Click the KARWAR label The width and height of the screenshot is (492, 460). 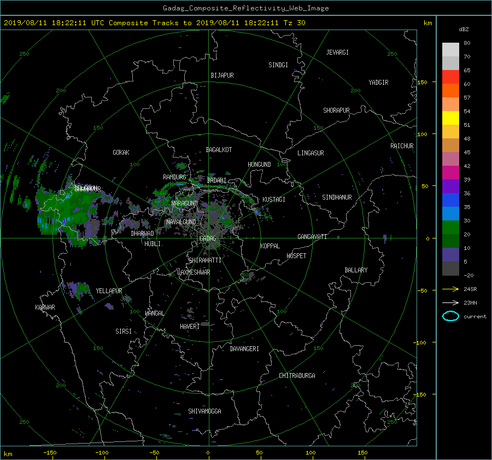pyautogui.click(x=45, y=307)
